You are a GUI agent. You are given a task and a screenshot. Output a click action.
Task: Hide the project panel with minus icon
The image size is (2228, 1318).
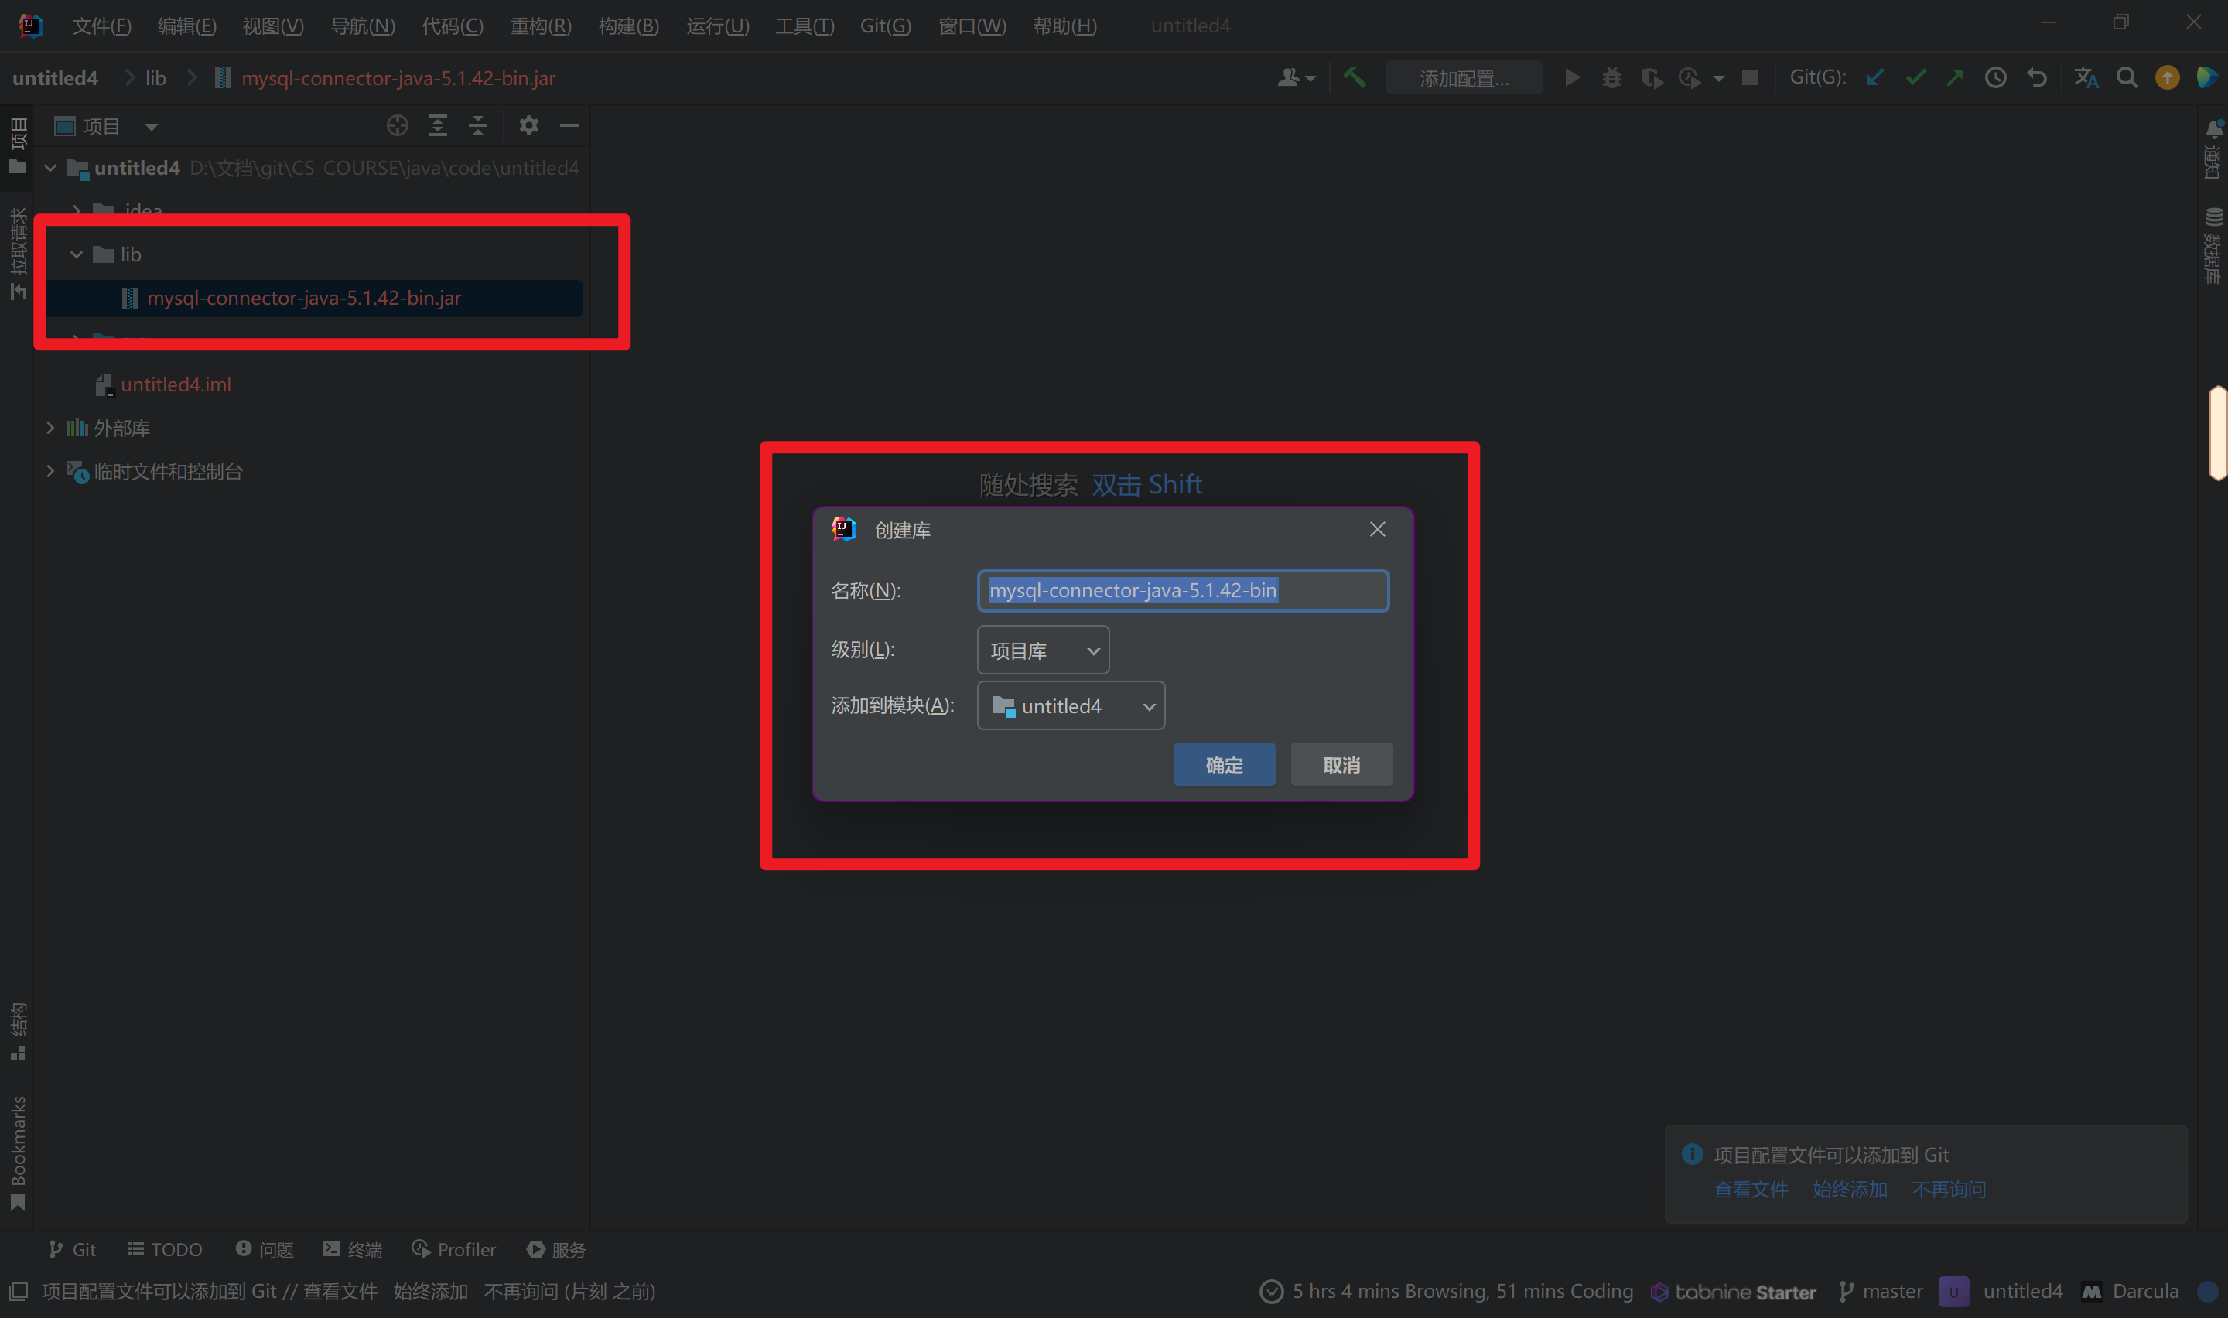tap(569, 125)
